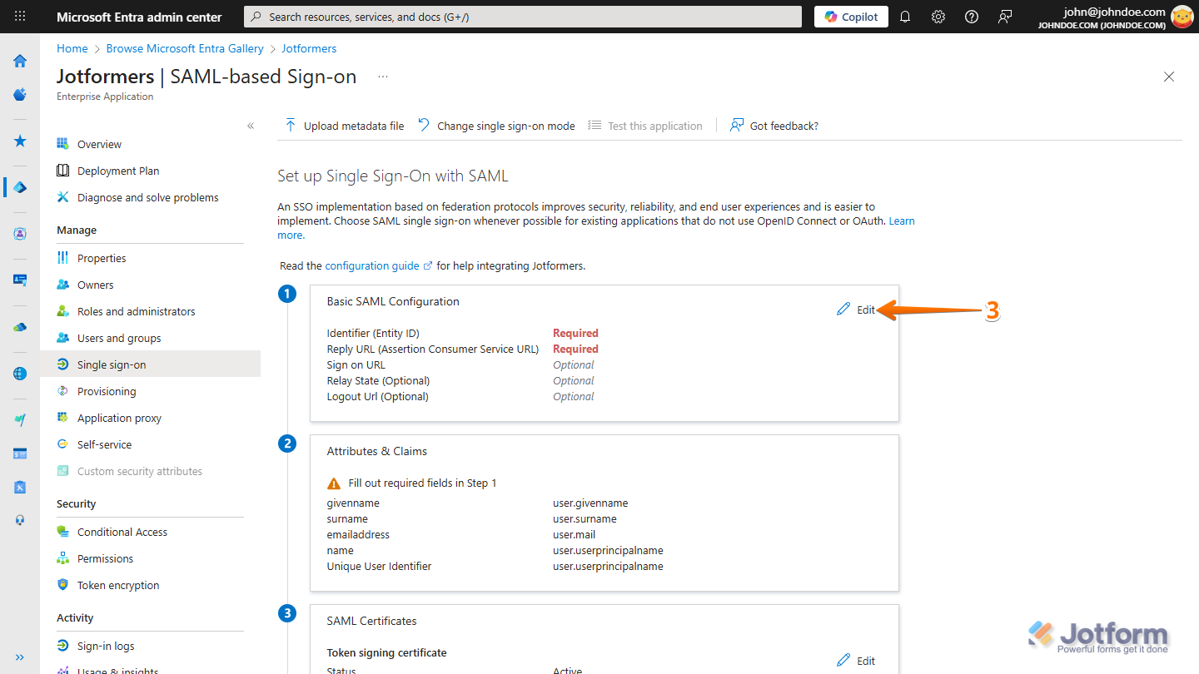Open the portal waffle menu icon
The height and width of the screenshot is (674, 1199).
20,17
